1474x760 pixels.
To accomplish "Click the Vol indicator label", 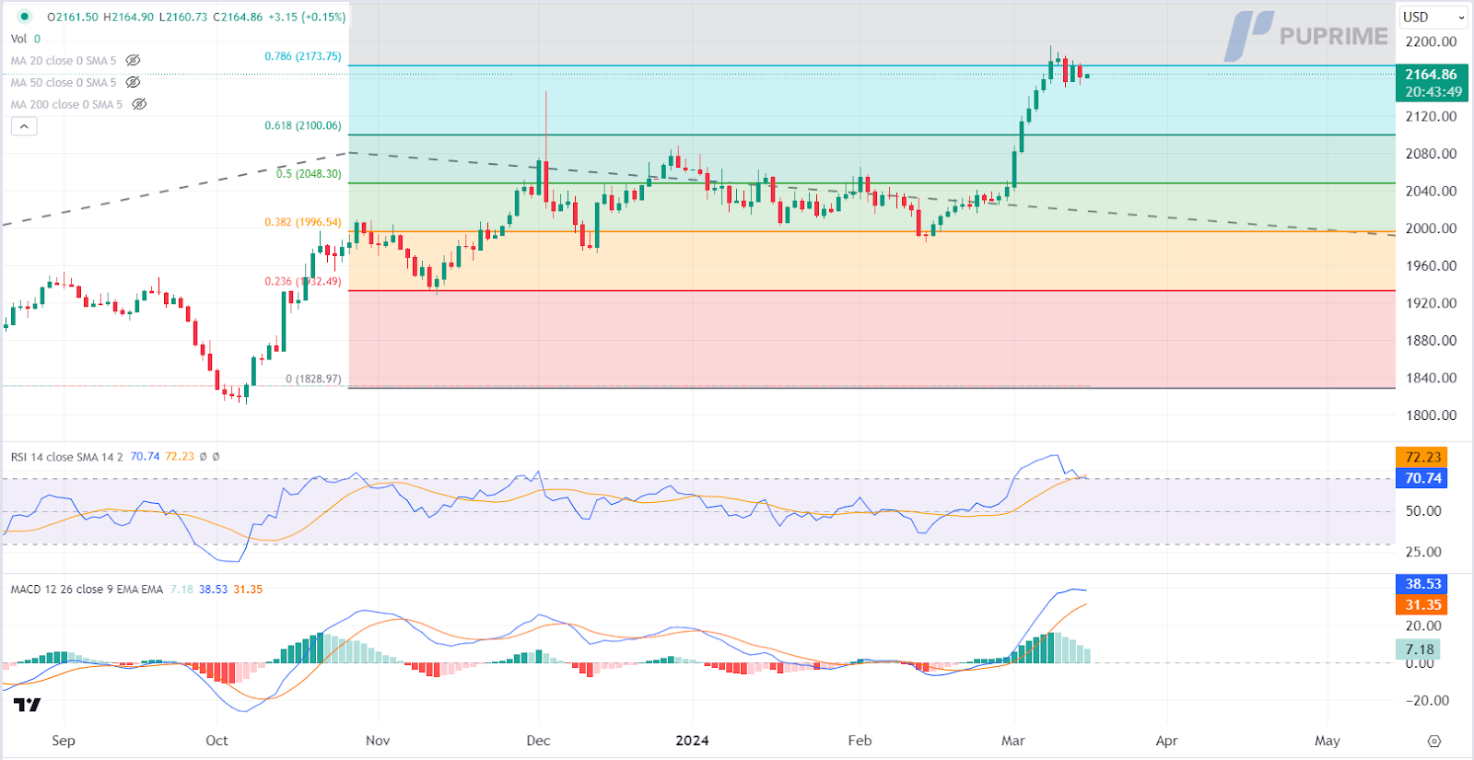I will (x=18, y=39).
